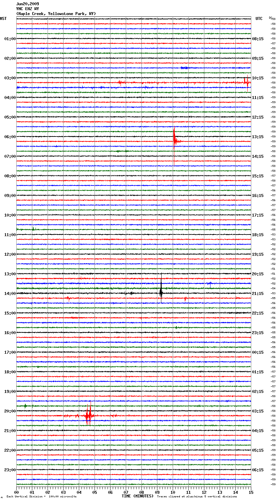Click the Jun20,2009 date header
This screenshot has width=277, height=501.
(27, 4)
